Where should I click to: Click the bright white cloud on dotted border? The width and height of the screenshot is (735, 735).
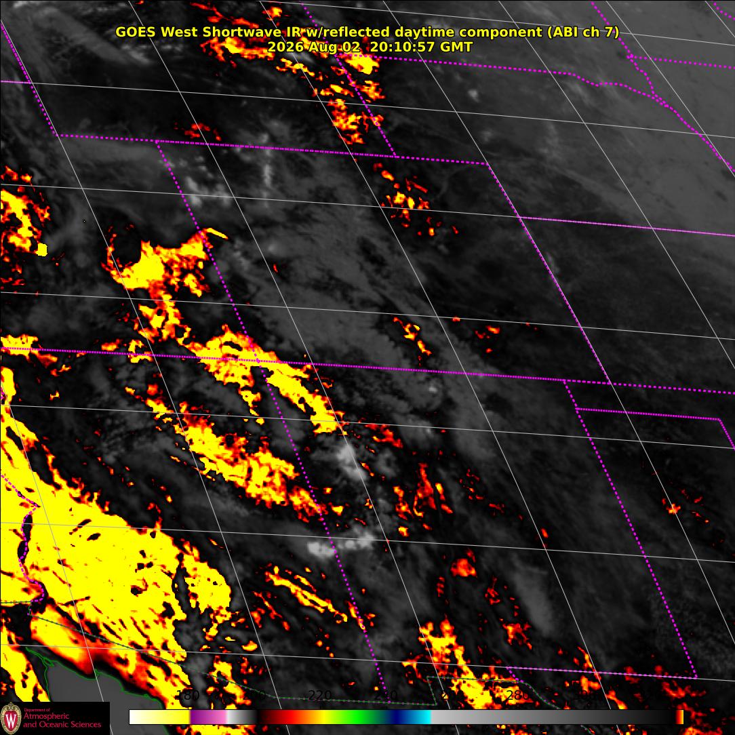[x=321, y=549]
